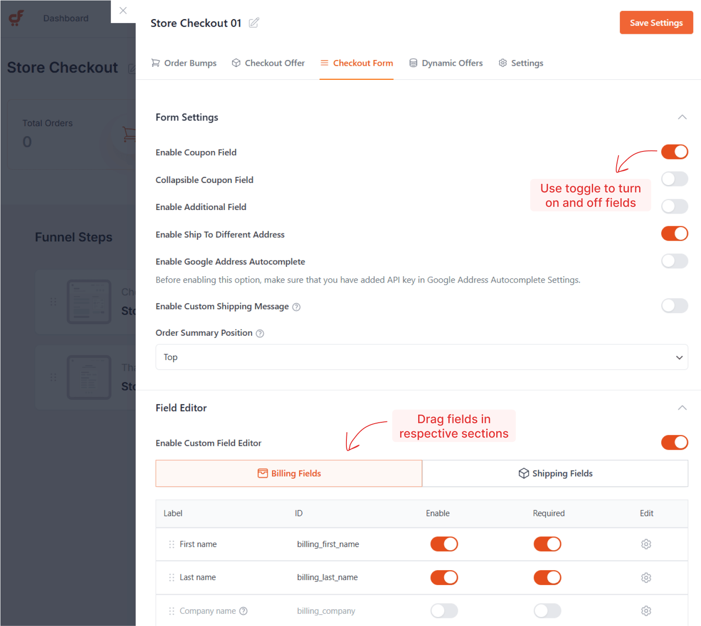This screenshot has height=626, width=701.
Task: Close the Store Checkout 01 panel
Action: [x=123, y=10]
